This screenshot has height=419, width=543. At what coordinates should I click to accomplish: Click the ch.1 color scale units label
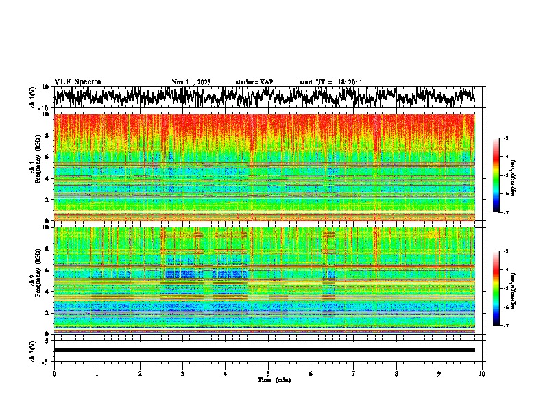[x=513, y=179]
